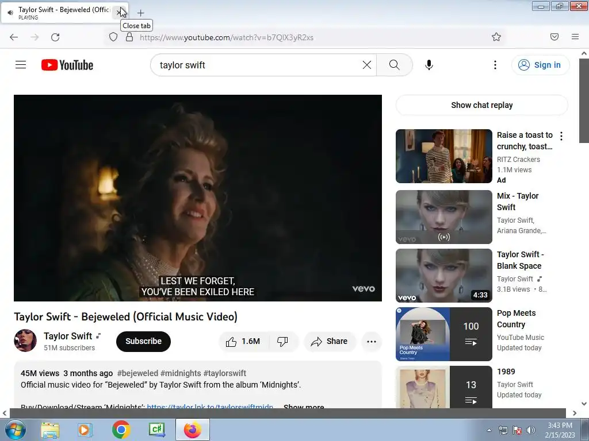Open Pop Meets Country playlist thumbnail
Screen dimensions: 589x441
(444, 334)
